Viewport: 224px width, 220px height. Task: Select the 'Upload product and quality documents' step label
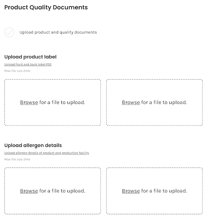(x=58, y=32)
